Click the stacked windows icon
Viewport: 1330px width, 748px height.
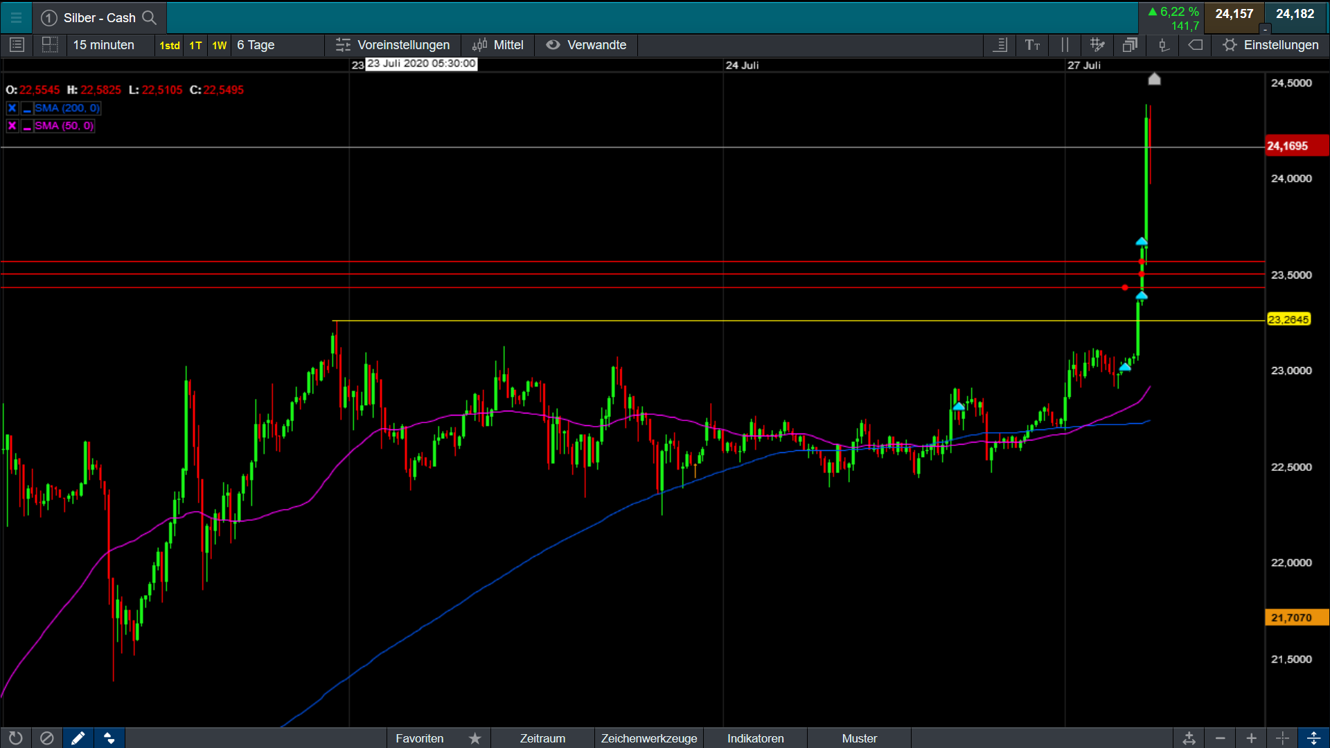pos(1130,45)
